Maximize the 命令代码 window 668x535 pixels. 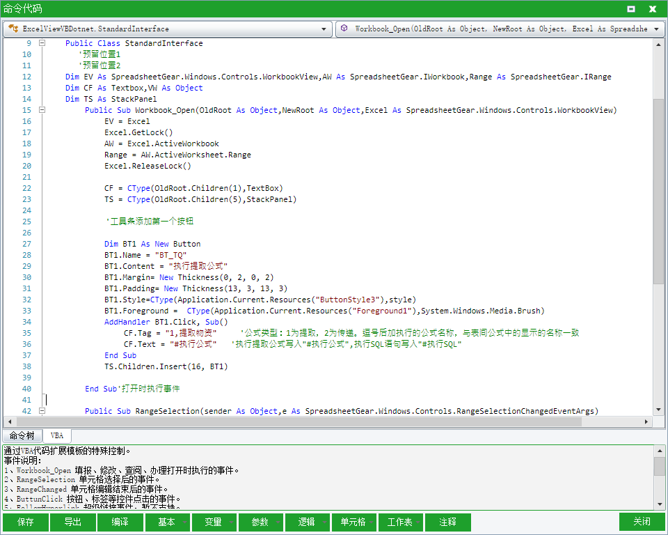631,8
